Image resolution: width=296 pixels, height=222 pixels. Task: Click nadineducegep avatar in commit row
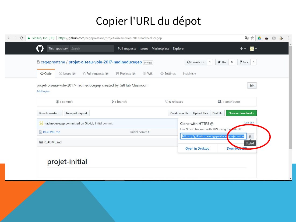(41, 124)
